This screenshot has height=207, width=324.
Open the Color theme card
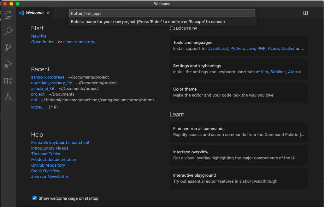point(239,92)
